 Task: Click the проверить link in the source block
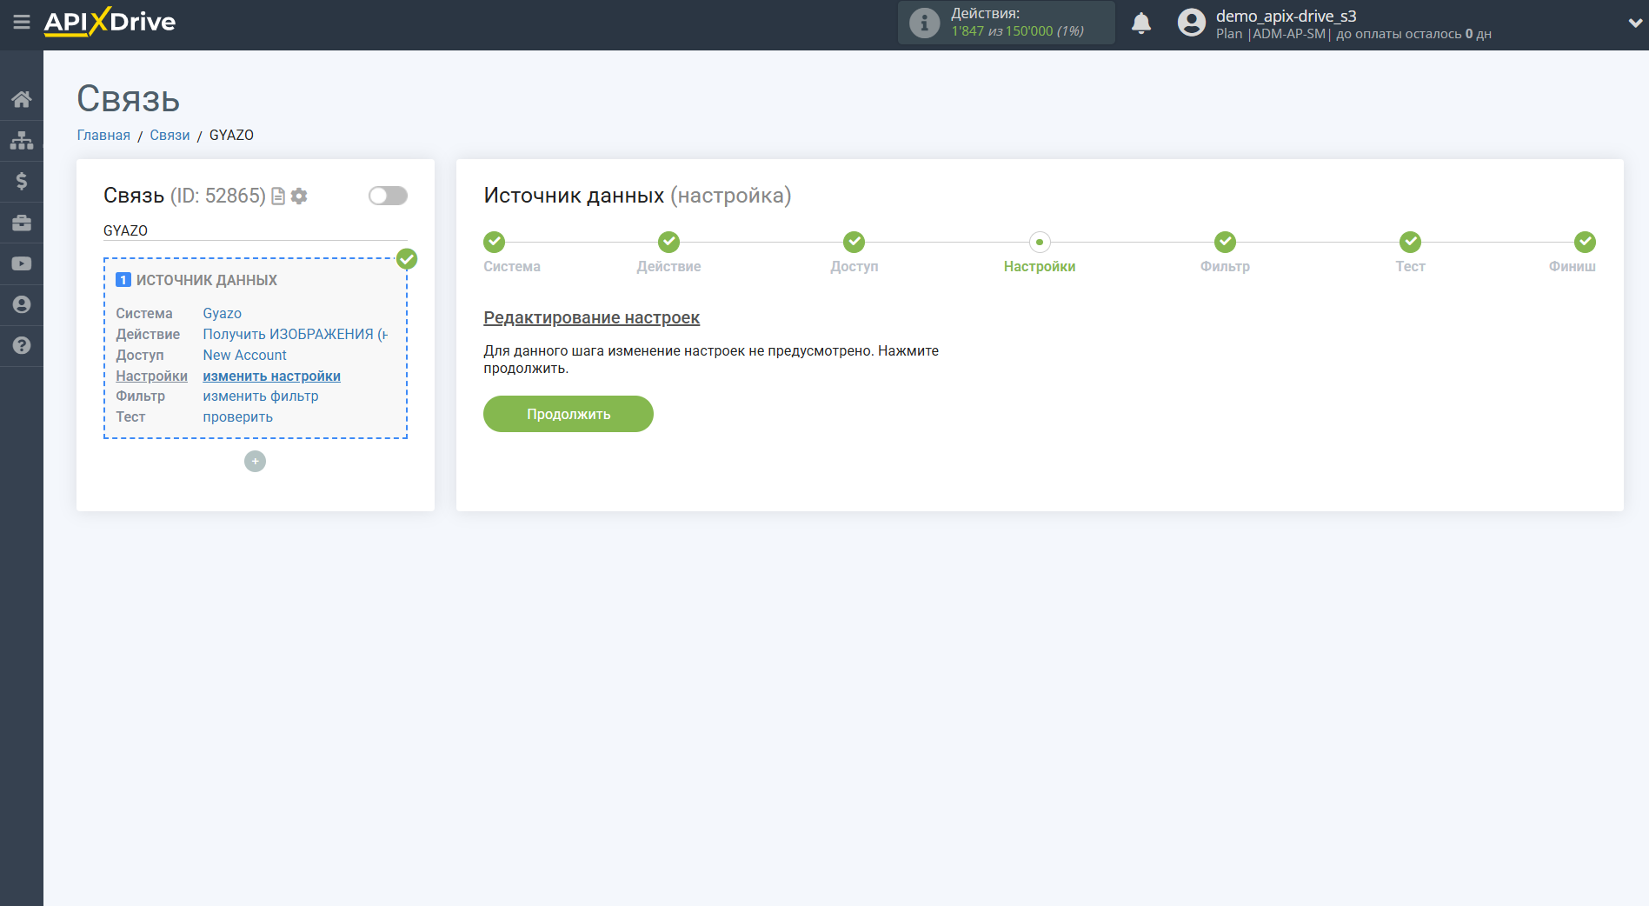pyautogui.click(x=236, y=416)
